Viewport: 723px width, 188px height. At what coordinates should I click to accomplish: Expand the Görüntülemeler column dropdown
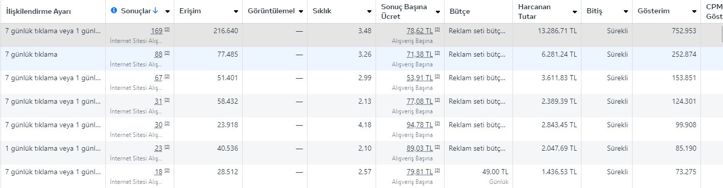[301, 11]
